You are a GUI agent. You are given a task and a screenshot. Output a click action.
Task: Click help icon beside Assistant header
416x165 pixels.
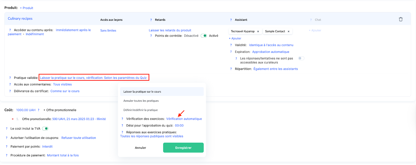coord(231,20)
